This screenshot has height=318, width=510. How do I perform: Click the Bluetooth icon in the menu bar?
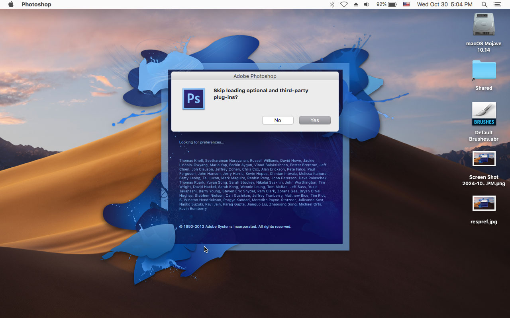[332, 4]
